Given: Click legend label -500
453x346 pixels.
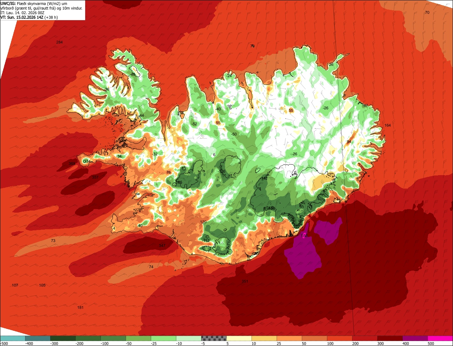Looking at the screenshot, I should (4, 344).
